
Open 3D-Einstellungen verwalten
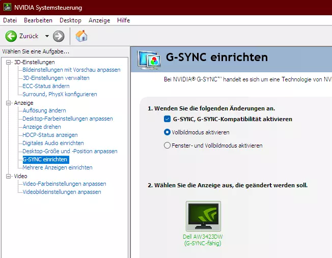pos(56,78)
